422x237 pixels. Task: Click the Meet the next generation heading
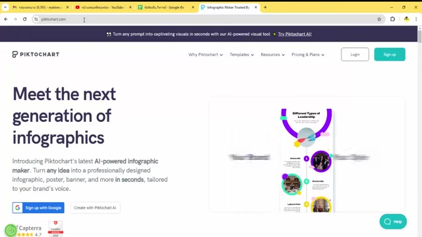coord(64,116)
